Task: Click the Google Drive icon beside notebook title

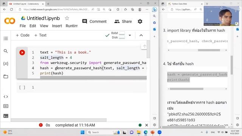Action: point(23,18)
